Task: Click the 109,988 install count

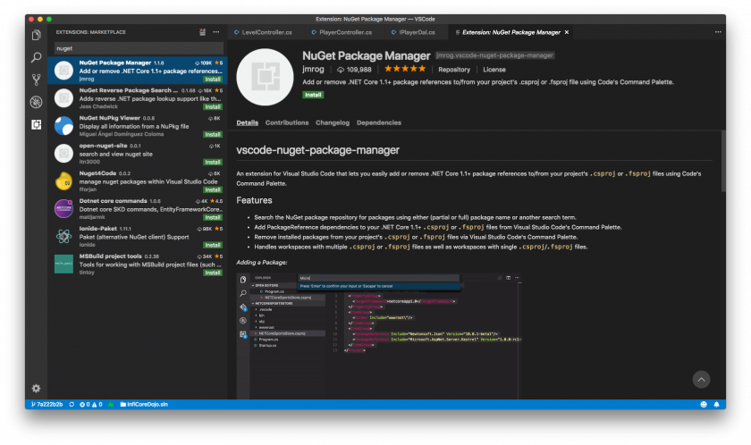Action: click(354, 70)
